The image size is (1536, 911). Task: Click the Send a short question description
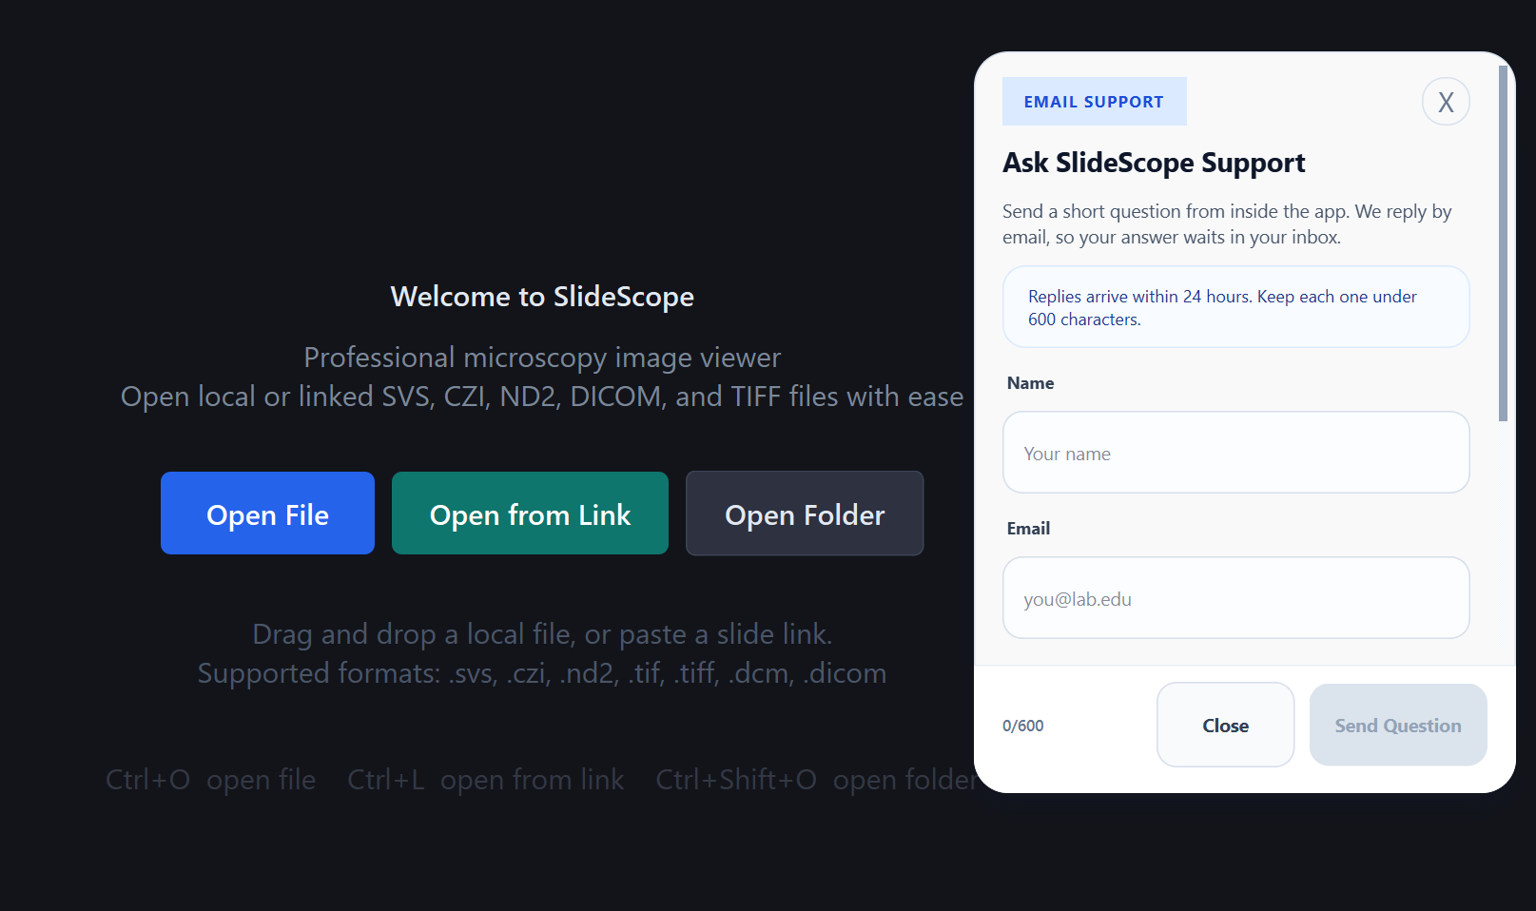click(x=1227, y=224)
